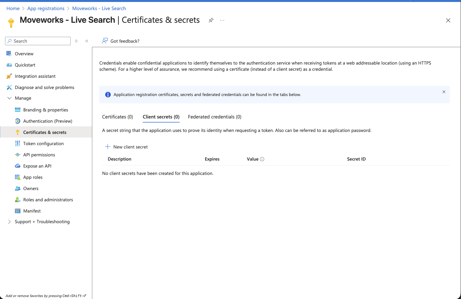Click the Quickstart cloud icon
This screenshot has height=299, width=461.
(x=9, y=65)
